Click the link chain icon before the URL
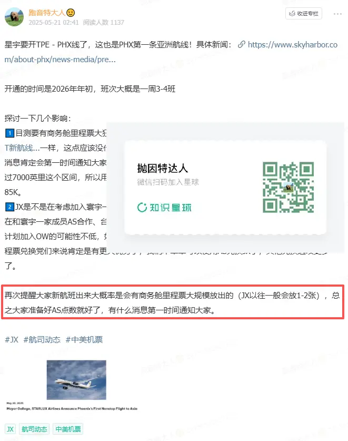 coord(242,44)
